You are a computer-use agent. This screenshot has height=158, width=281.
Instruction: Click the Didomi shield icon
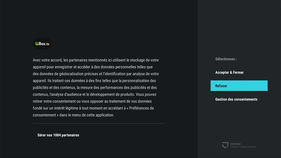pos(224,145)
